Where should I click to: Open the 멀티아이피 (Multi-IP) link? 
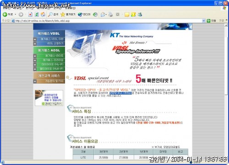[x=52, y=69]
